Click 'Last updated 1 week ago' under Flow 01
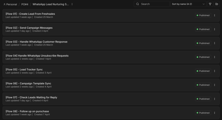 (x=18, y=17)
